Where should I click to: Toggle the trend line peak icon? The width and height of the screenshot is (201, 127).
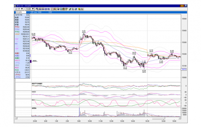pos(55,9)
